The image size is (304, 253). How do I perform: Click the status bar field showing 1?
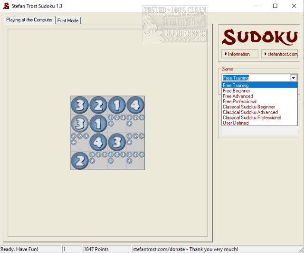point(72,249)
